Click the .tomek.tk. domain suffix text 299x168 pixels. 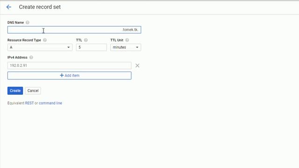(130, 30)
